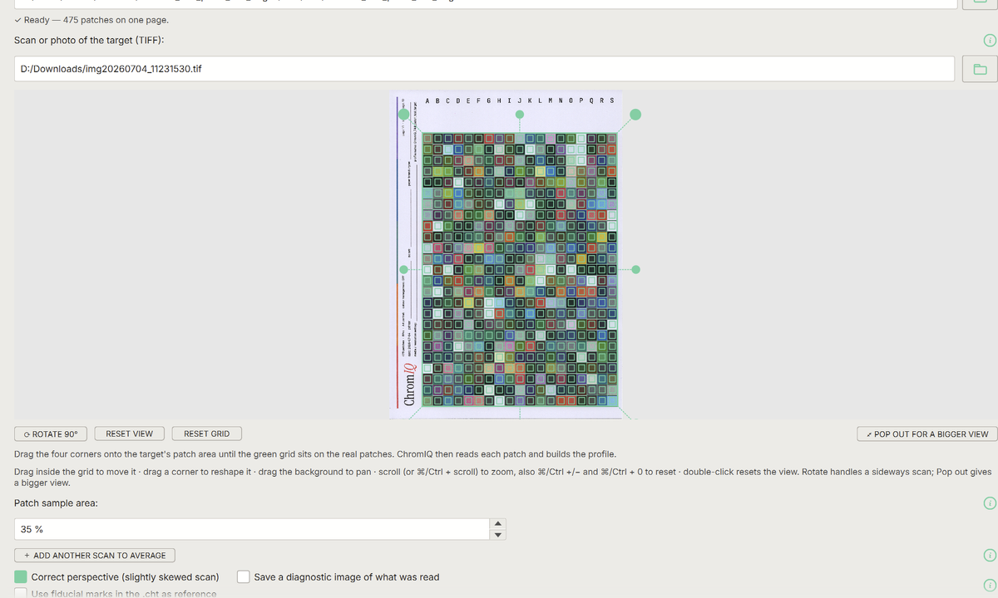Decrease Patch sample area with down arrow
The width and height of the screenshot is (998, 598).
point(497,534)
